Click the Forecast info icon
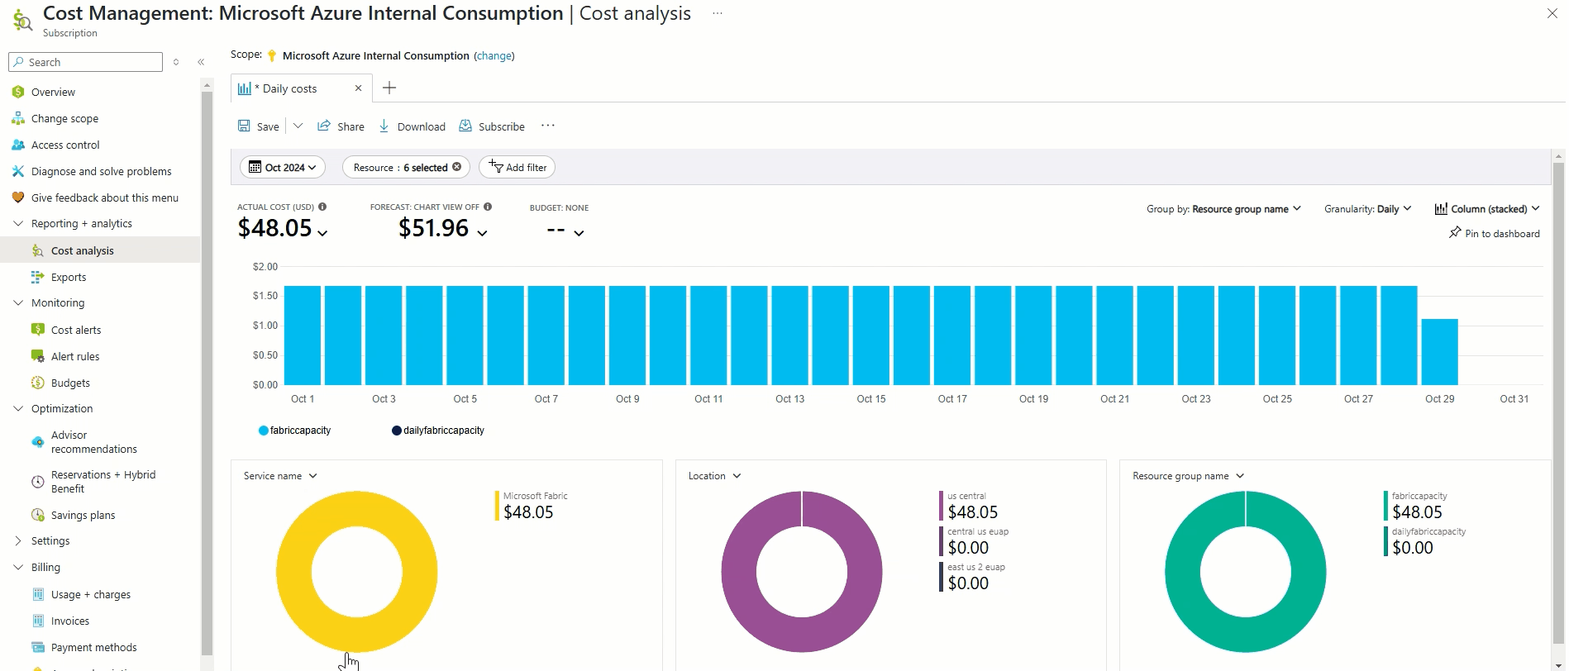This screenshot has width=1569, height=671. [488, 207]
